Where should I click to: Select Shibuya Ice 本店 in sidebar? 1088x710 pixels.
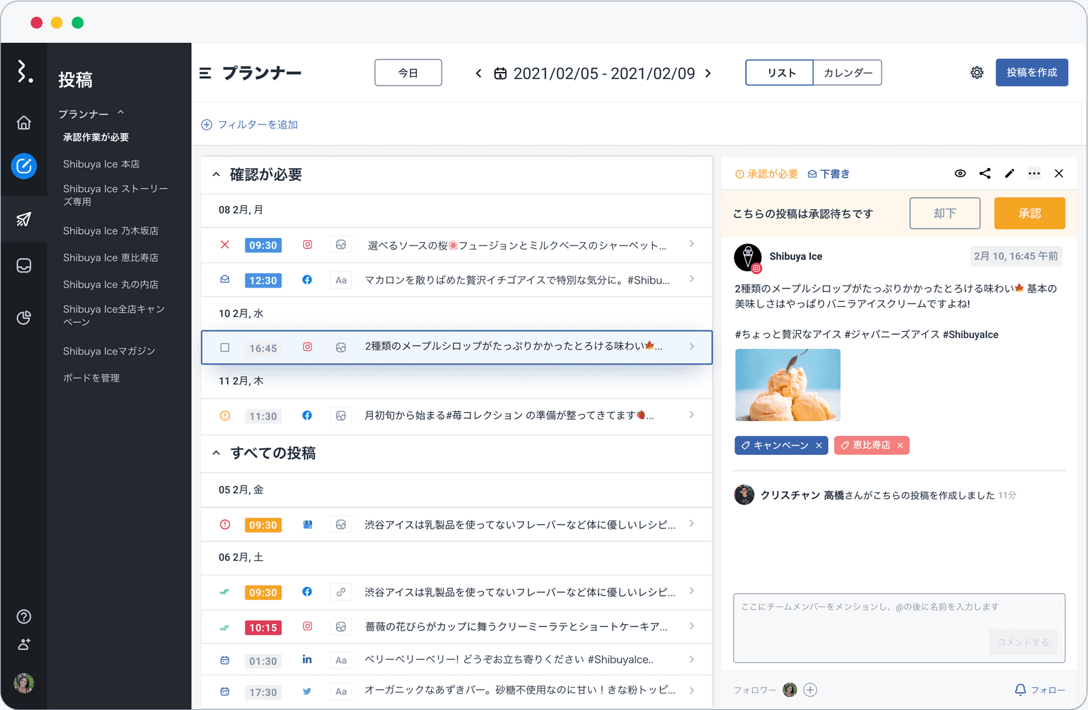pyautogui.click(x=101, y=164)
